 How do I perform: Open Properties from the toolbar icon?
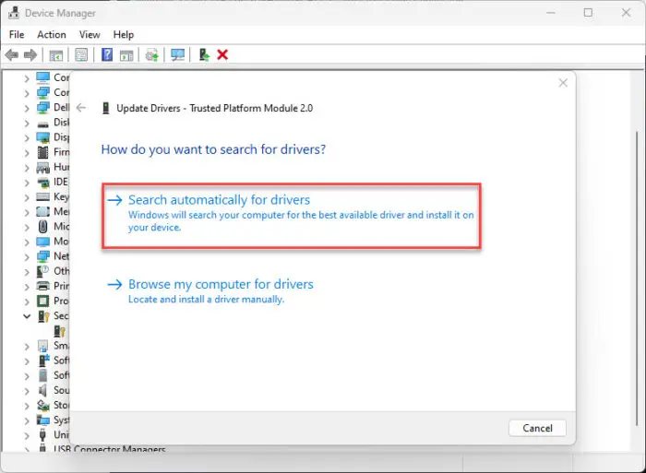coord(81,55)
